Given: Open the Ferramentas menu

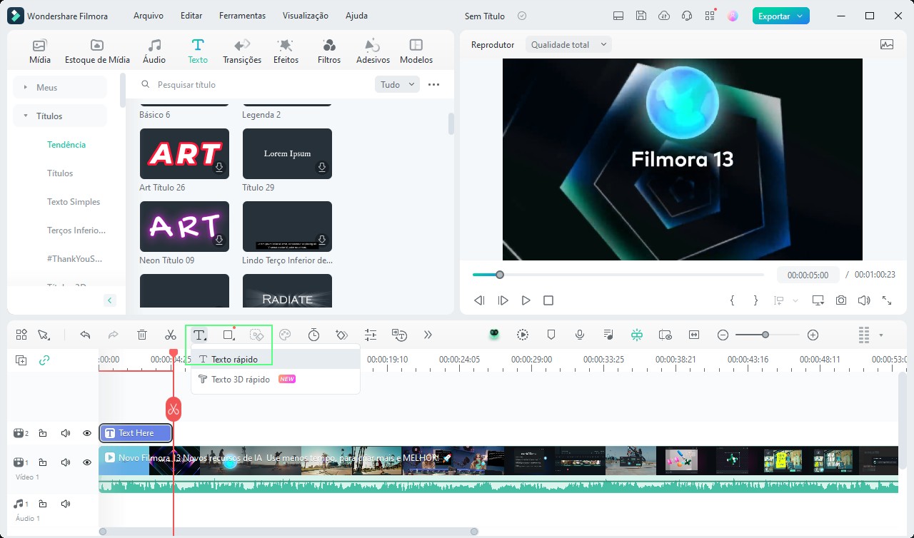Looking at the screenshot, I should (x=242, y=16).
